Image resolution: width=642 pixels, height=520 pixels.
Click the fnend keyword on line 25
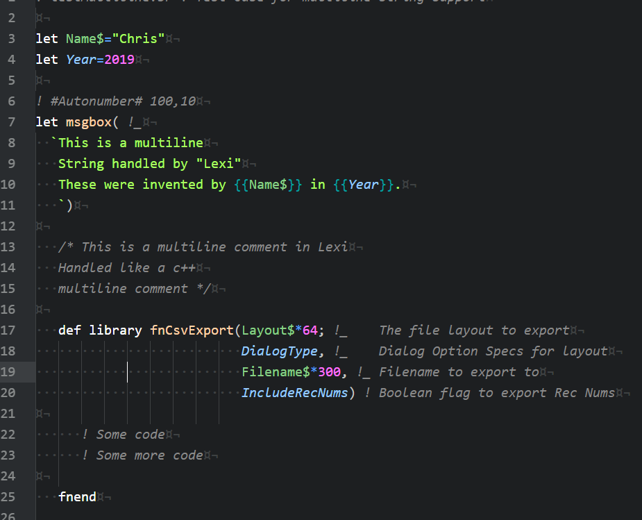pyautogui.click(x=77, y=496)
